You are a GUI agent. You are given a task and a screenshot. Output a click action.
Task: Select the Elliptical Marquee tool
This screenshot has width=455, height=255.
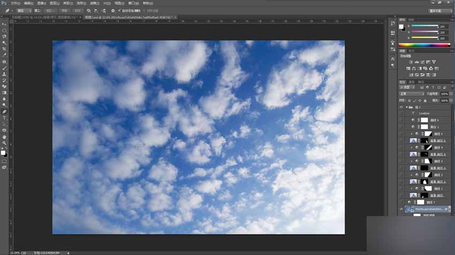tap(4, 30)
